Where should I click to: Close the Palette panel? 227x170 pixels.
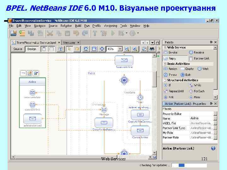[x=215, y=42]
